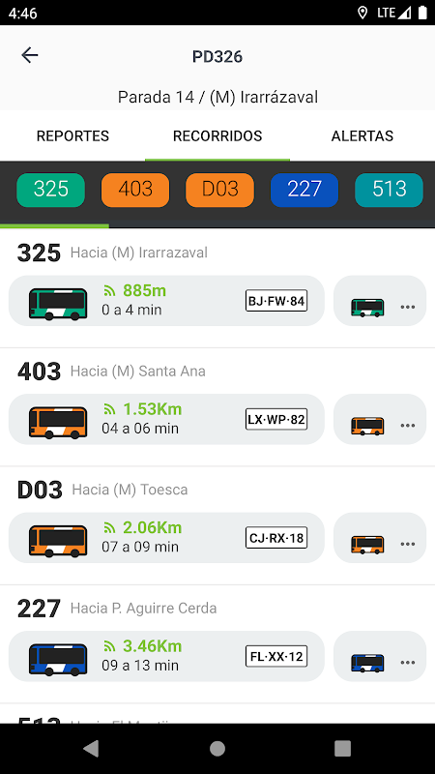Expand more buses for route 325
The image size is (435, 774).
click(x=380, y=301)
